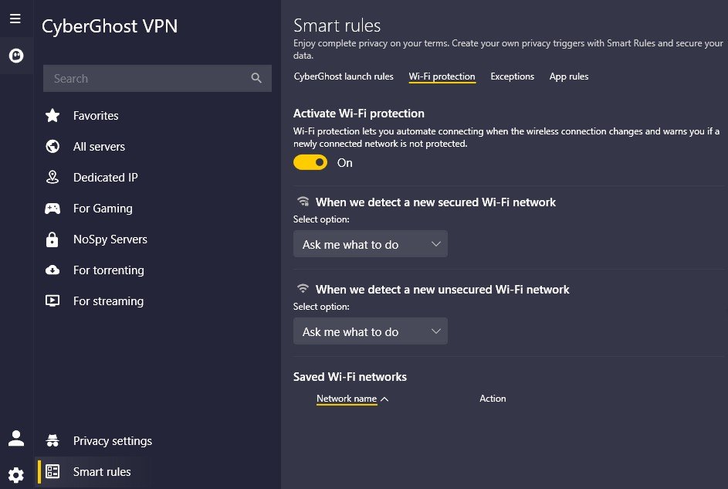Click the Smart rules page heading
The height and width of the screenshot is (489, 728).
click(x=337, y=25)
